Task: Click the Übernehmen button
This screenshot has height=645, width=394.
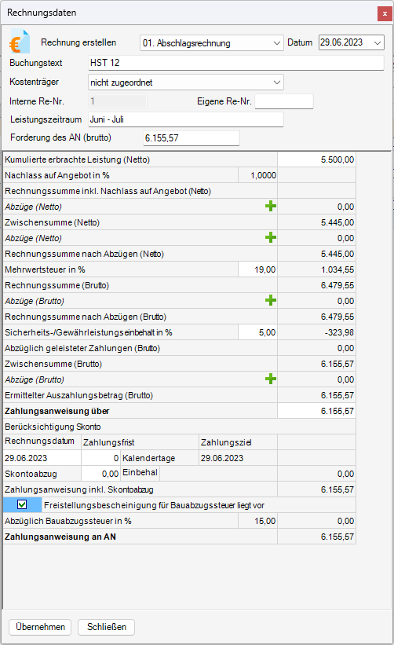Action: click(40, 627)
